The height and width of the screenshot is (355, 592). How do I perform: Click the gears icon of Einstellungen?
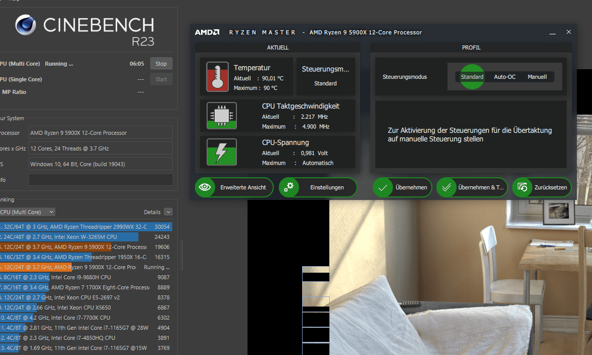289,187
